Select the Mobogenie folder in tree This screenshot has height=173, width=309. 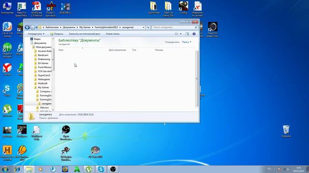pyautogui.click(x=42, y=79)
